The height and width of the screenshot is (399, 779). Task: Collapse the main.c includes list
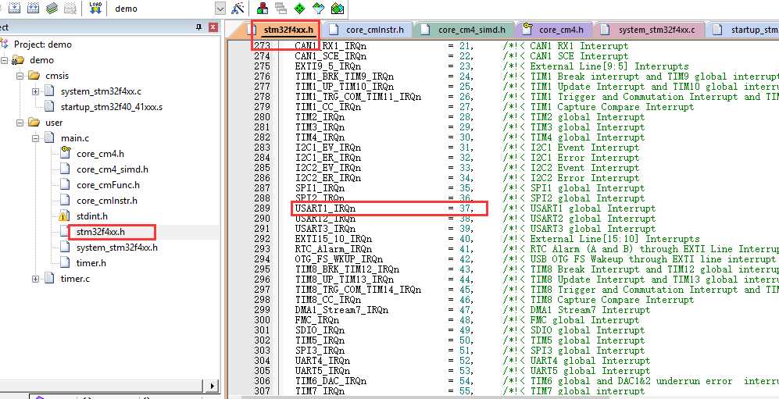(x=36, y=138)
